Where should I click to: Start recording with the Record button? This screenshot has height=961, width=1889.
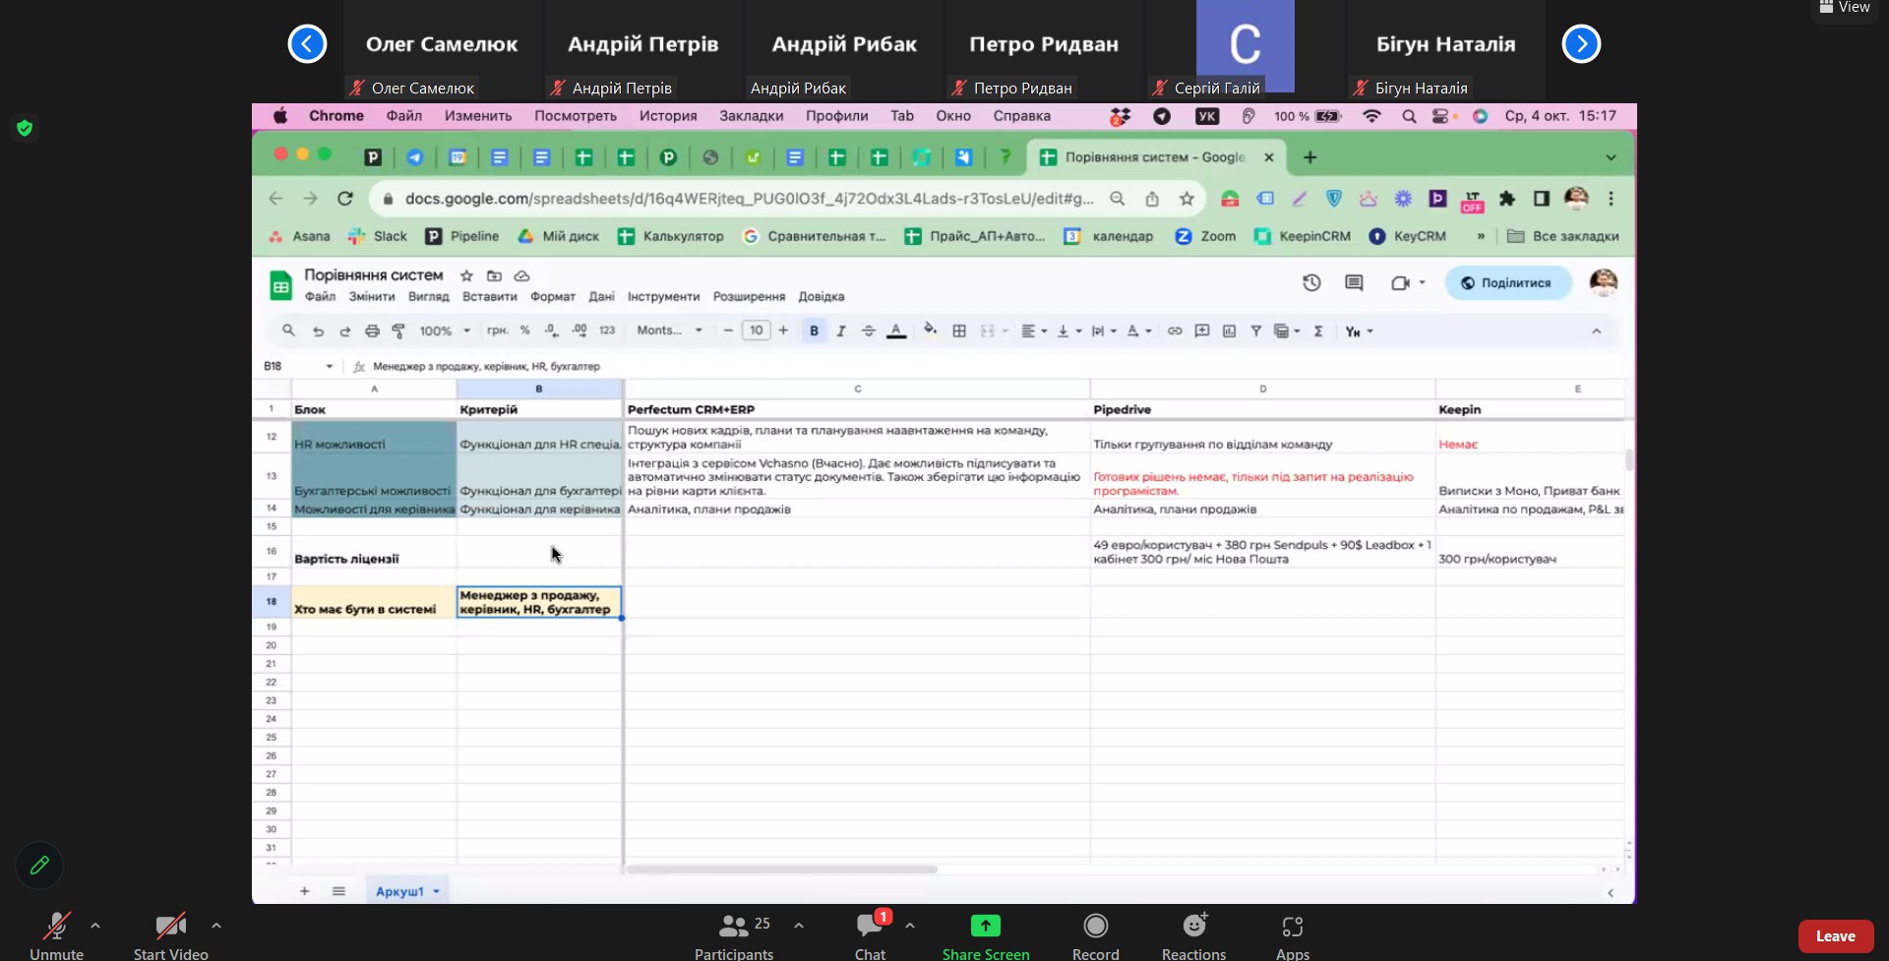tap(1095, 927)
